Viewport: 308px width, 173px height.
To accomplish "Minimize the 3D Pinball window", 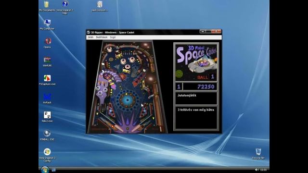I will coord(203,31).
